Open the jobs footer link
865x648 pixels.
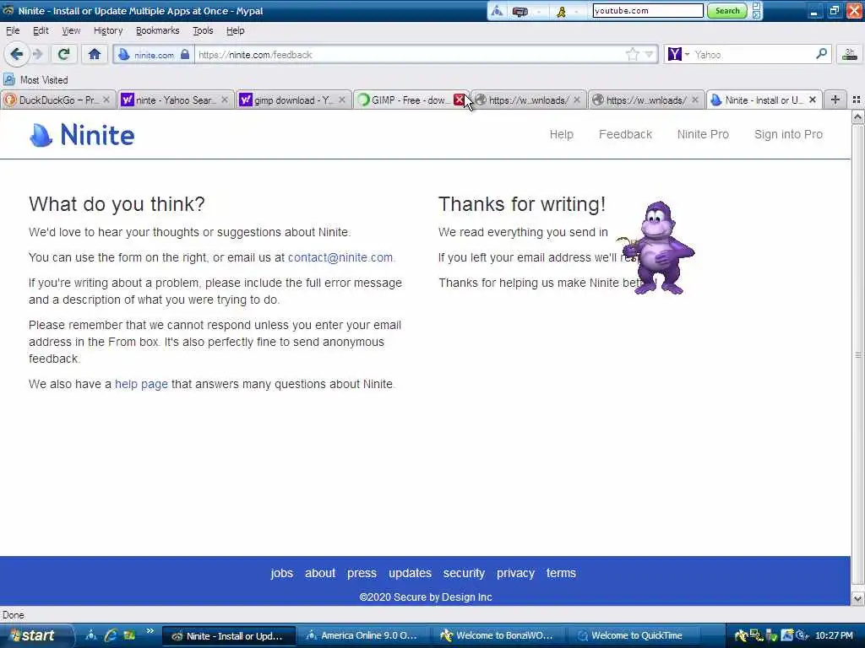pos(282,573)
